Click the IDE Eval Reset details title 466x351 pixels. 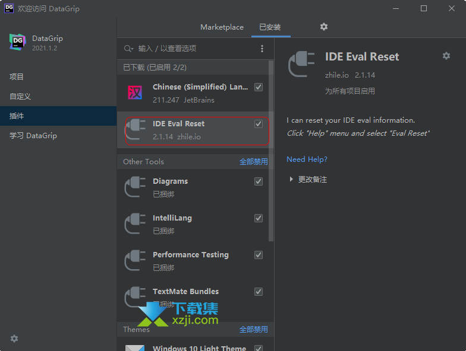pyautogui.click(x=362, y=57)
